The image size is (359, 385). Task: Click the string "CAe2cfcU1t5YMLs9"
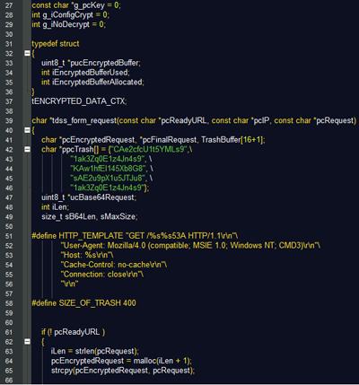click(x=149, y=149)
